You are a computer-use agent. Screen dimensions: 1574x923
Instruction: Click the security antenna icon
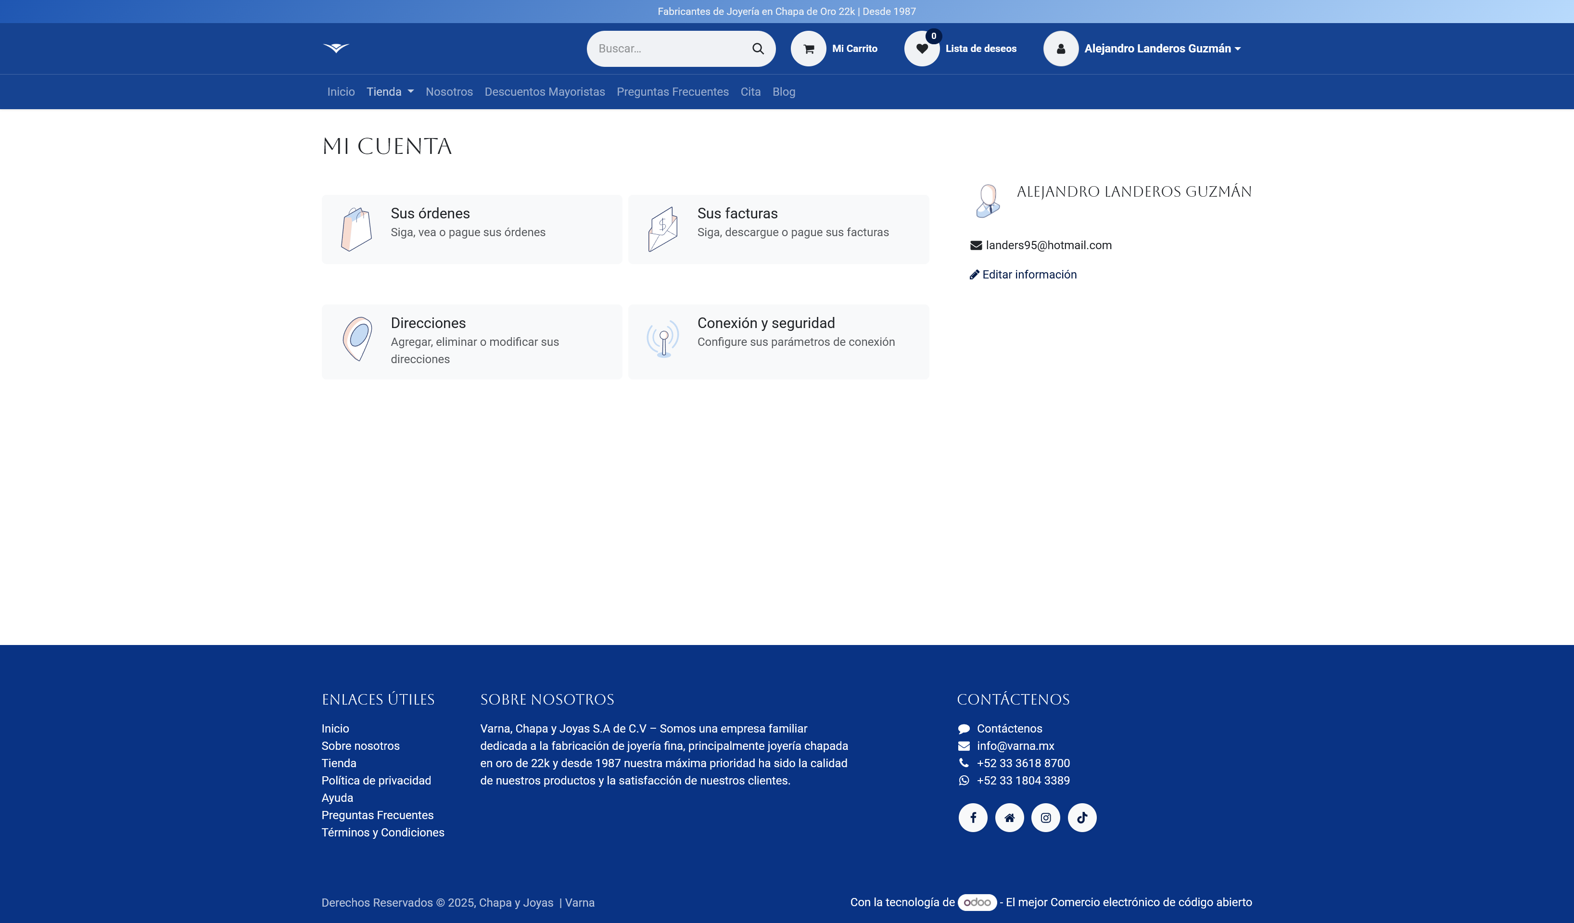pyautogui.click(x=663, y=339)
